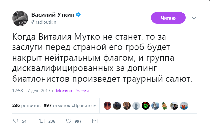Show the 236 ретвитов list
This screenshot has height=132, width=210.
[x=26, y=106]
